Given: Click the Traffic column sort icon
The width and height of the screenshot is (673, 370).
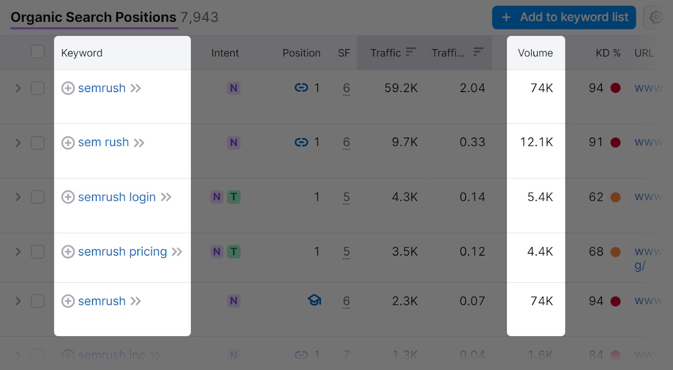Looking at the screenshot, I should point(411,52).
